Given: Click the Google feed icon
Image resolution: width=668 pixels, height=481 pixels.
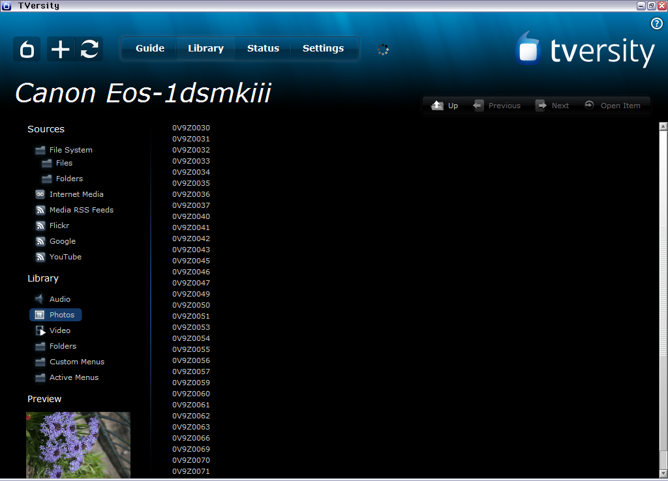Looking at the screenshot, I should (40, 241).
